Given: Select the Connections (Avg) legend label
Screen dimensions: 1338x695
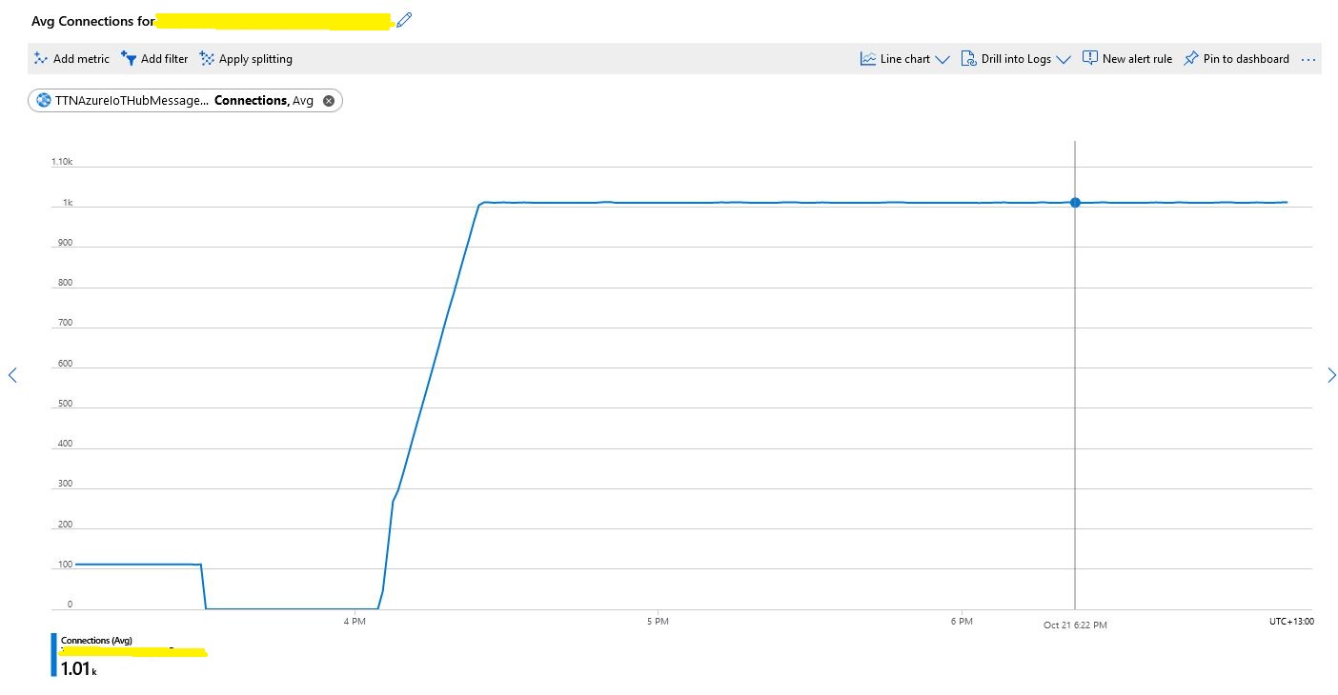Looking at the screenshot, I should (x=96, y=641).
